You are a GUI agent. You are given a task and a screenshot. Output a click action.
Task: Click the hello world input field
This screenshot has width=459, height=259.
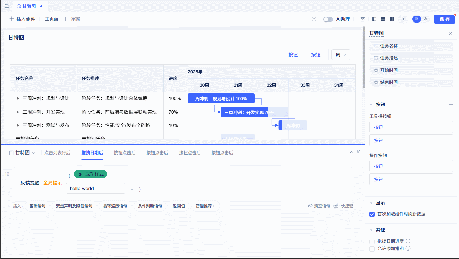click(96, 188)
